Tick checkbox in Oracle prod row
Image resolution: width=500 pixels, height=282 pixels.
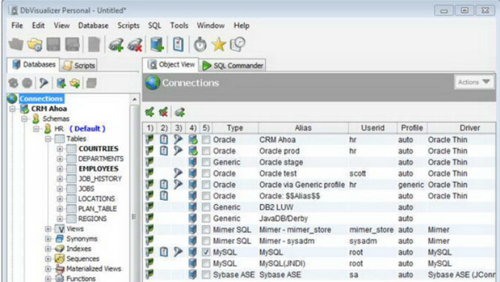coord(206,151)
